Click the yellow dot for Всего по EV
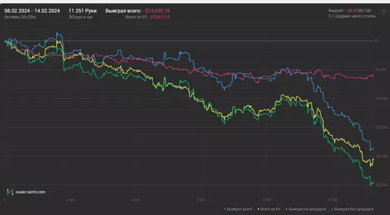 click(258, 209)
